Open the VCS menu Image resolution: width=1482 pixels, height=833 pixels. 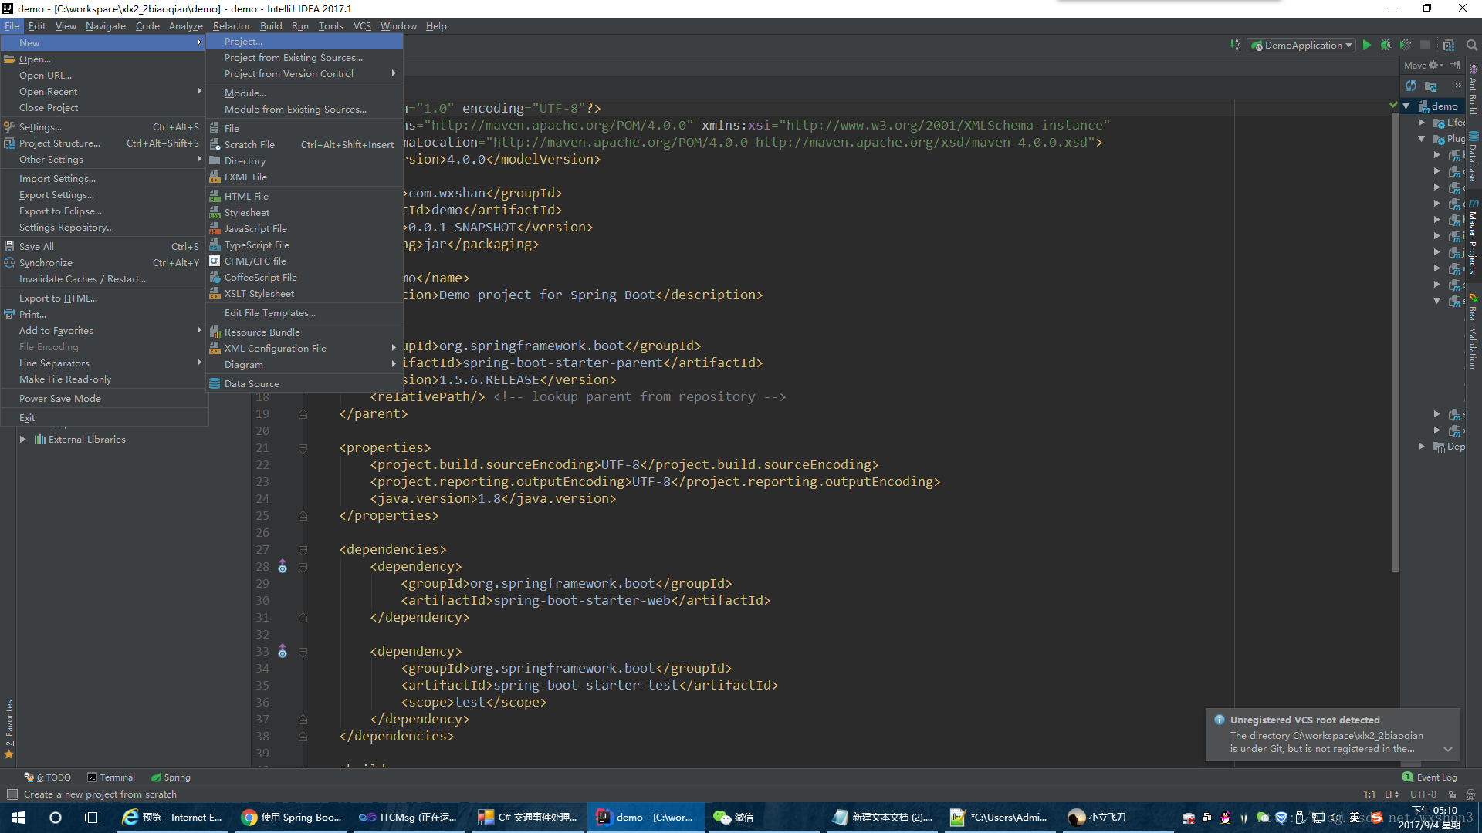362,26
